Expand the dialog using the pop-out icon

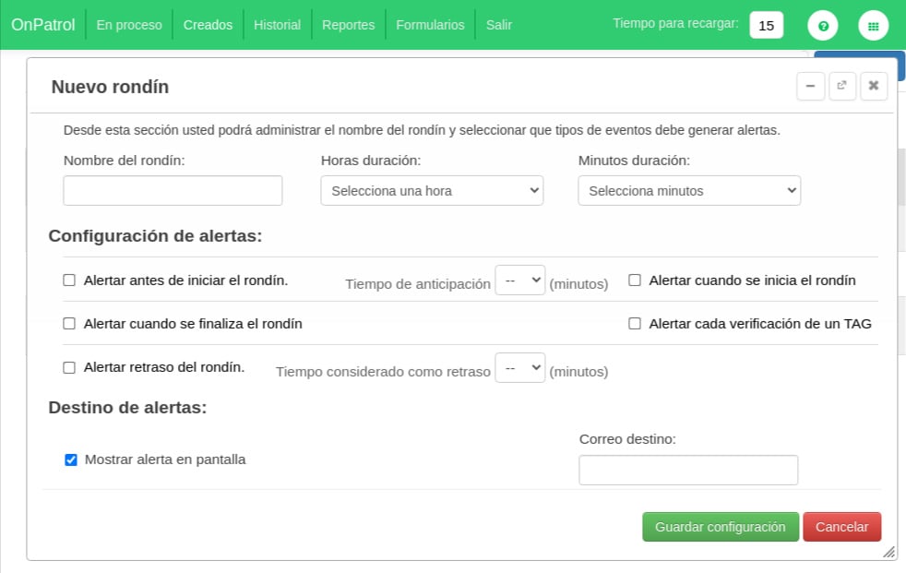click(x=841, y=86)
